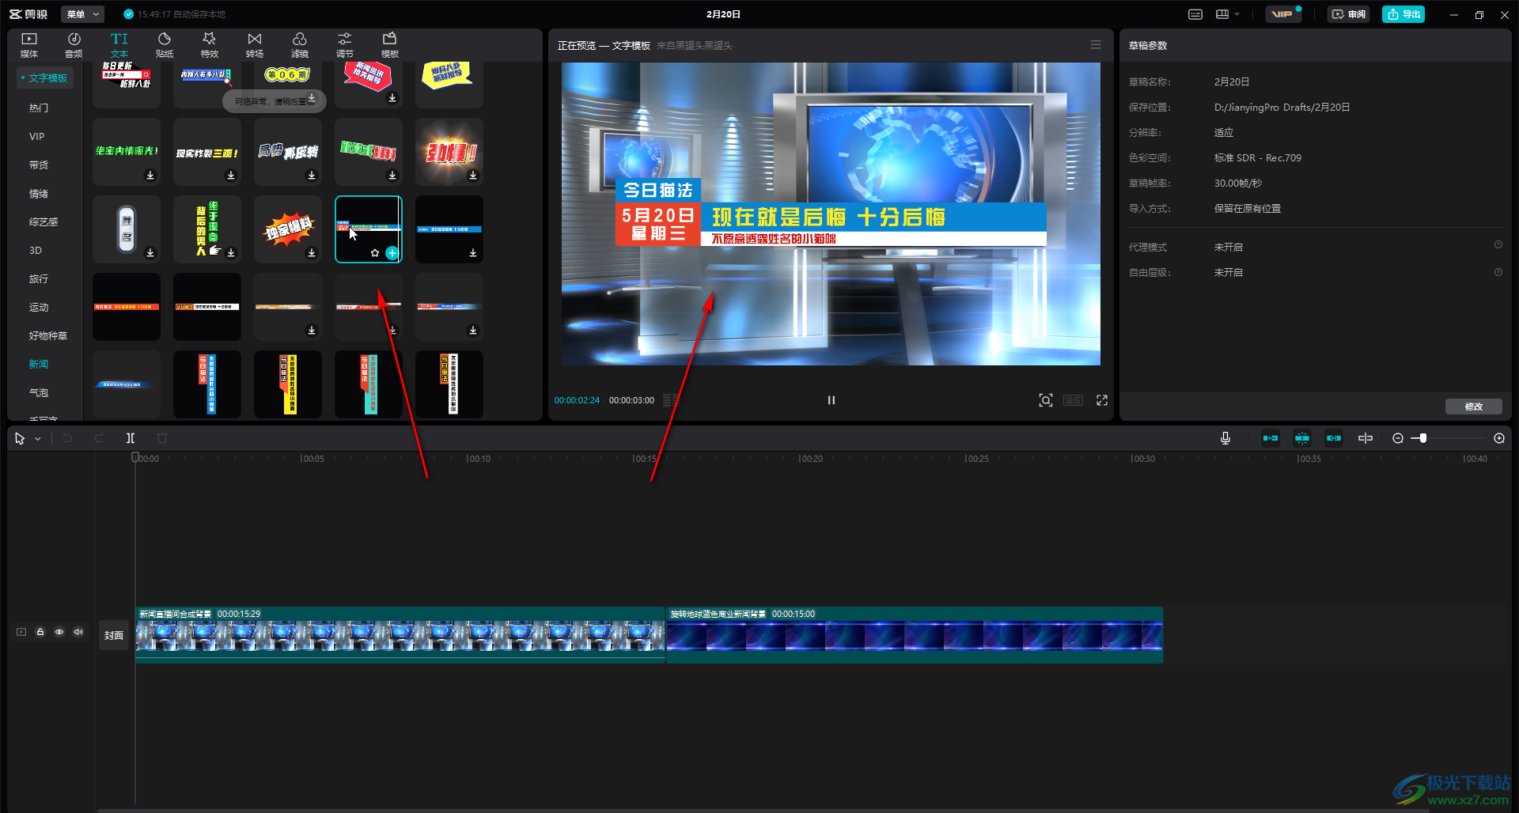Click the 导出 export button

click(x=1403, y=14)
